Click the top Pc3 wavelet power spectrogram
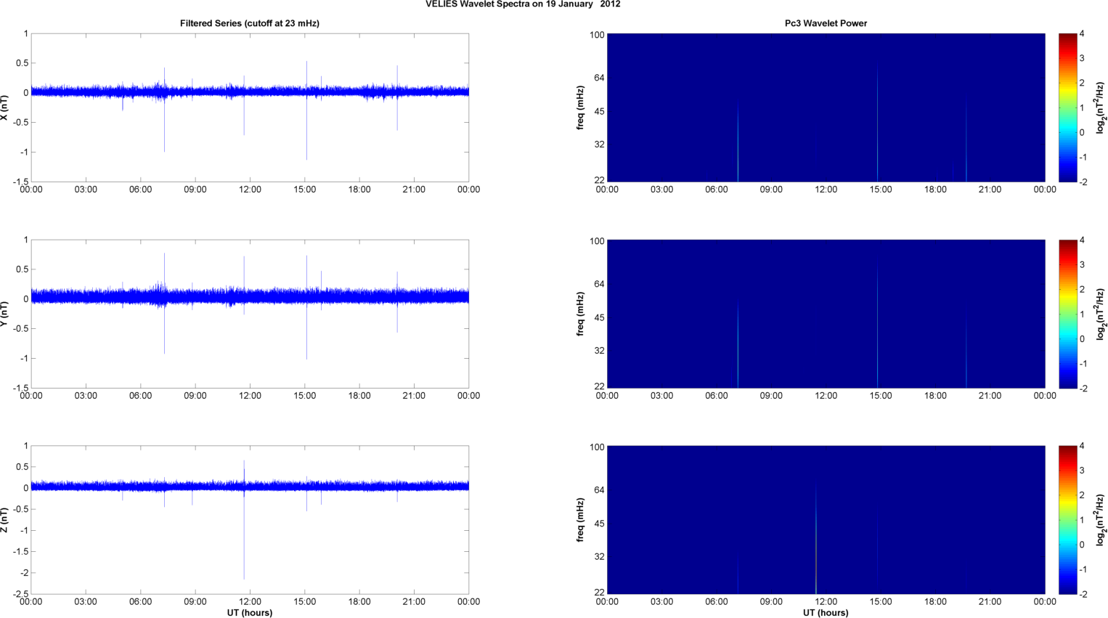 [x=826, y=107]
